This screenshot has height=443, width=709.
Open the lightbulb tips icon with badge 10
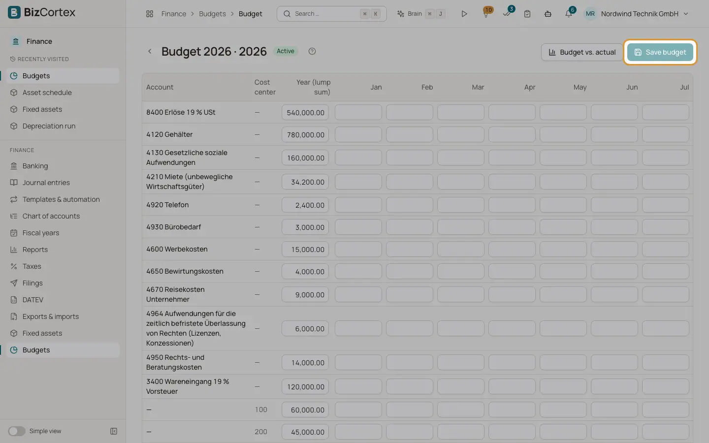pyautogui.click(x=486, y=14)
